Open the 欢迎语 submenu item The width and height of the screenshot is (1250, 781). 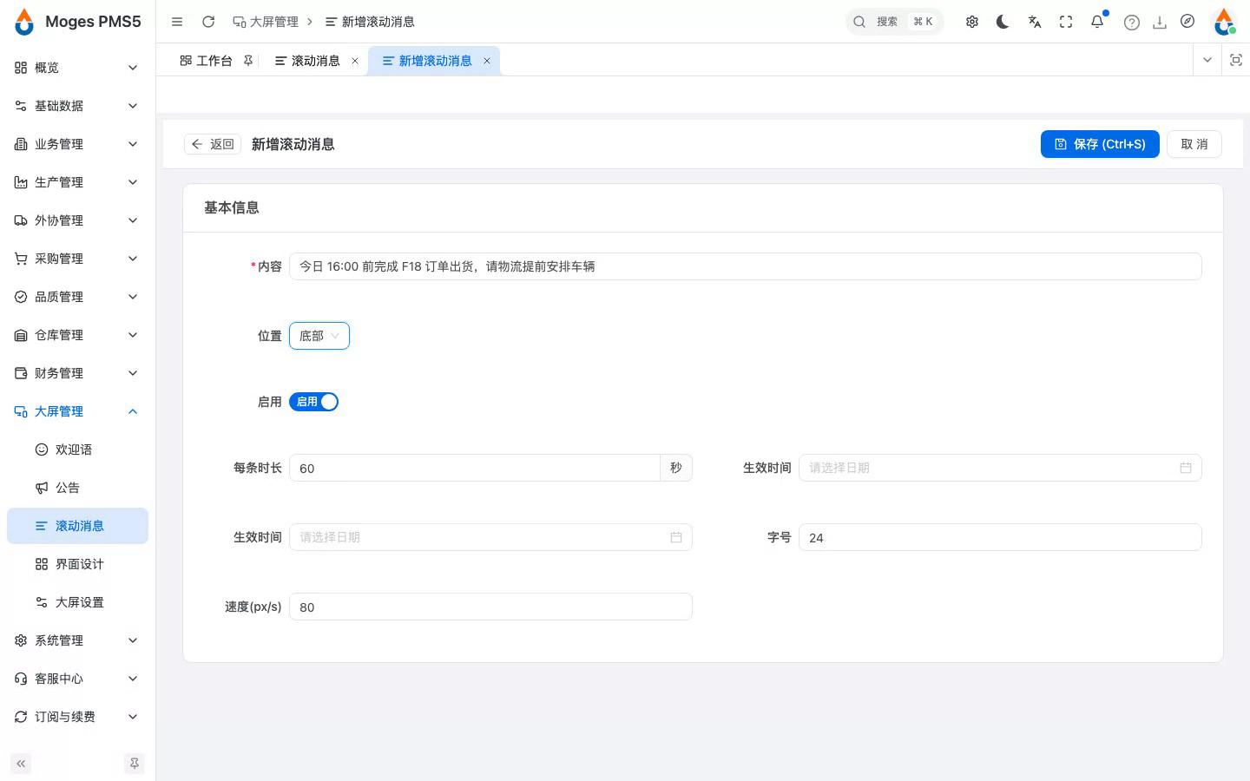click(77, 450)
